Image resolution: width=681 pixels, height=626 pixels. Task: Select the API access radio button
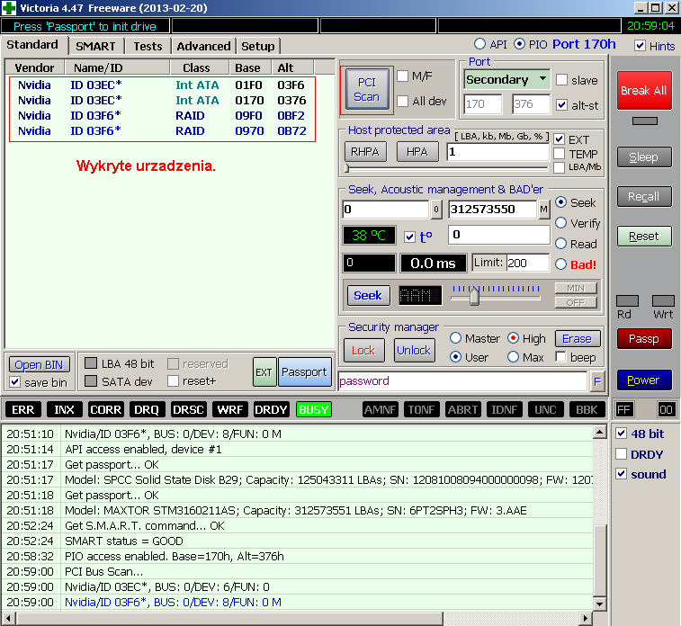point(479,44)
